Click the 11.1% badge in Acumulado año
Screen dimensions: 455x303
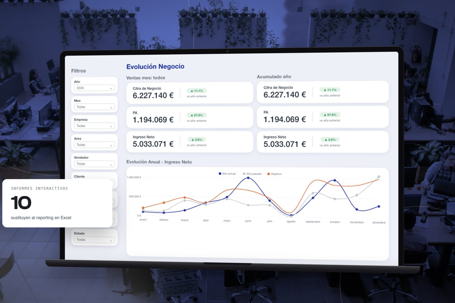coord(330,90)
